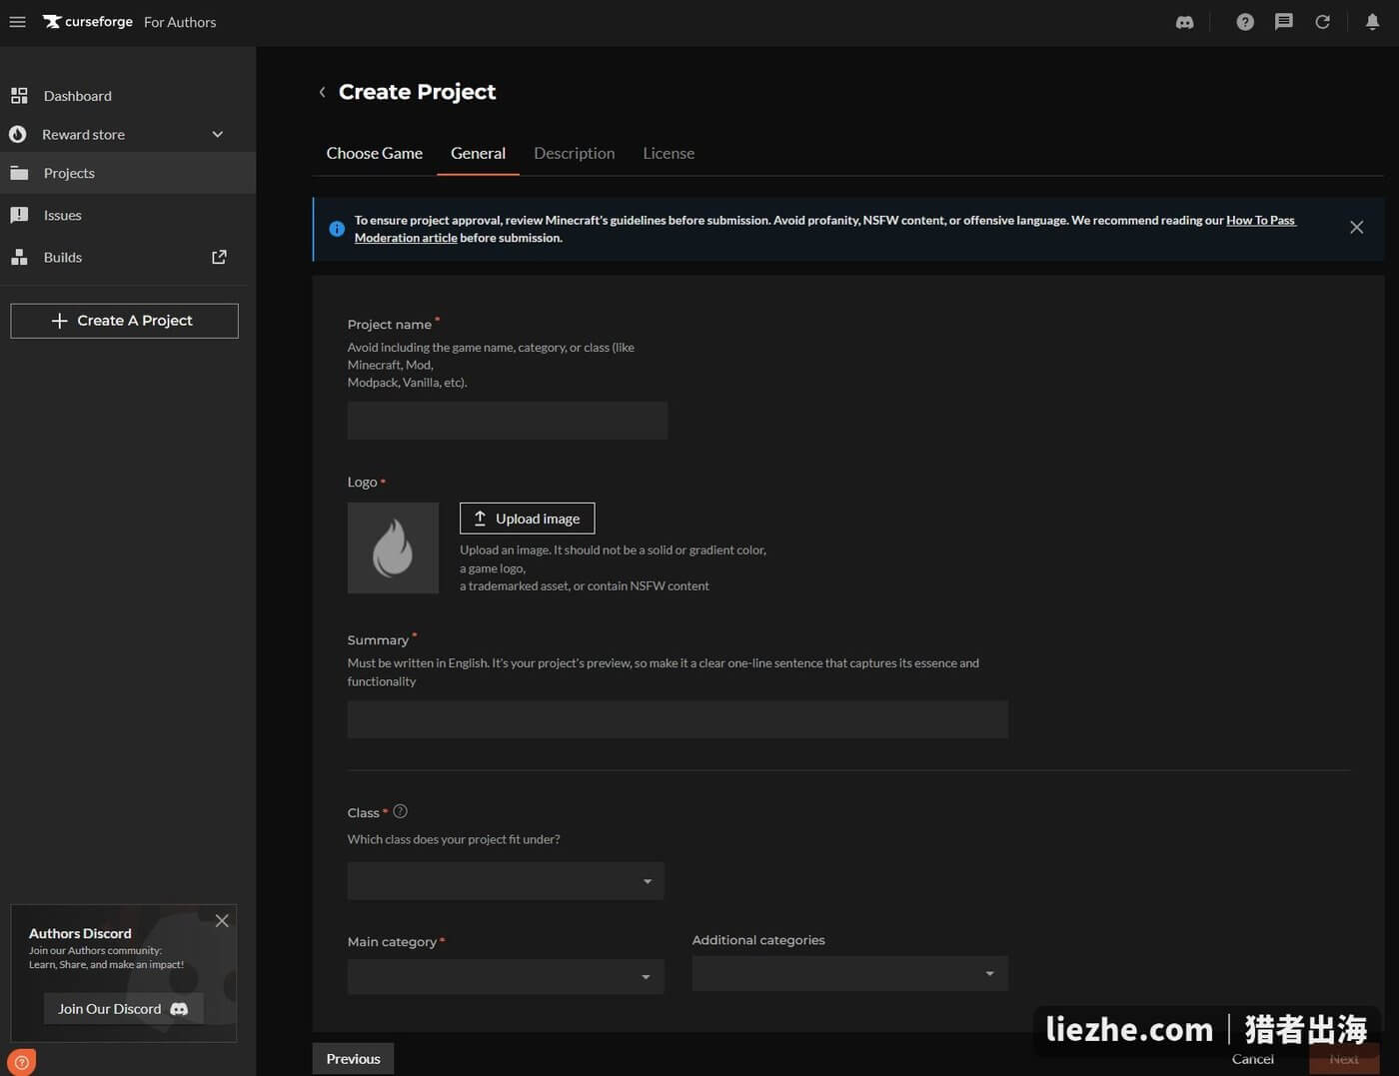Expand the Reward store submenu
Image resolution: width=1399 pixels, height=1076 pixels.
pyautogui.click(x=218, y=134)
